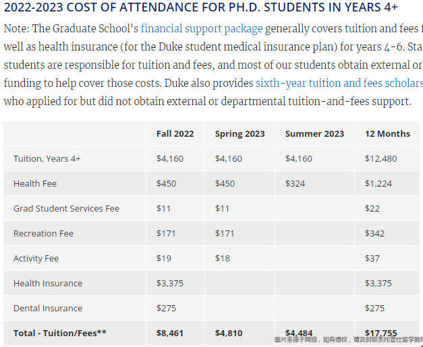The height and width of the screenshot is (347, 423).
Task: Click the $8,461 Fall 2022 total cell
Action: [170, 333]
